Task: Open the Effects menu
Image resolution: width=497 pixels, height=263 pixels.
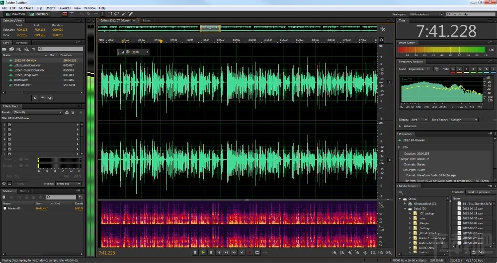Action: pyautogui.click(x=50, y=8)
